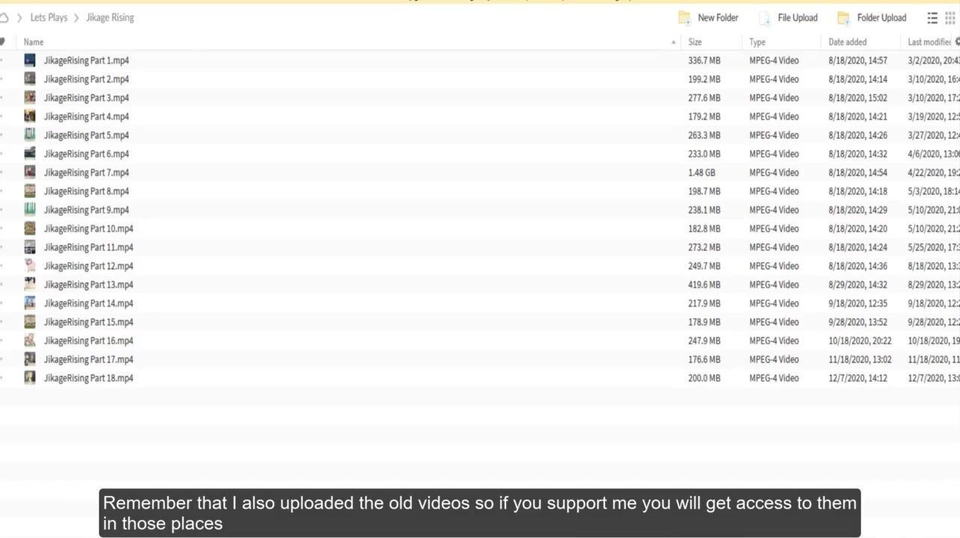Click thumbnail of JikageRising Part 12.mp4

(29, 266)
